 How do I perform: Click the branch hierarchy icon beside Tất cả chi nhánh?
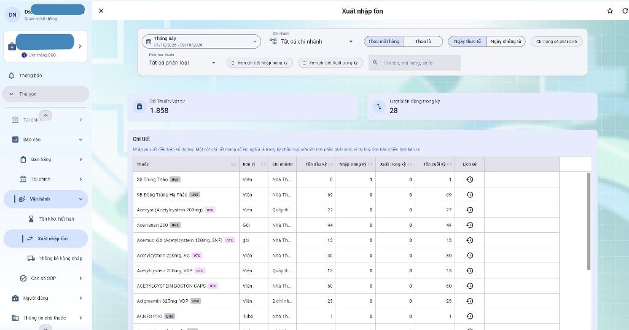click(273, 41)
